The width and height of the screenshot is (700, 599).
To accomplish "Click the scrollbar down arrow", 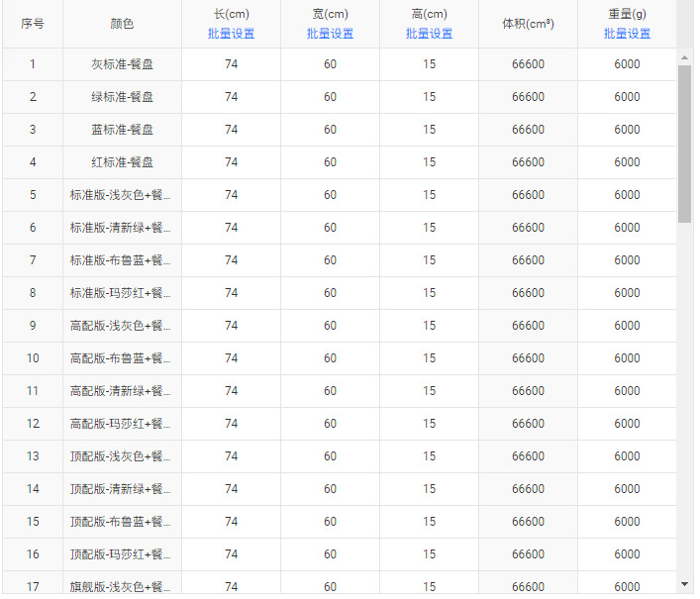I will click(684, 584).
